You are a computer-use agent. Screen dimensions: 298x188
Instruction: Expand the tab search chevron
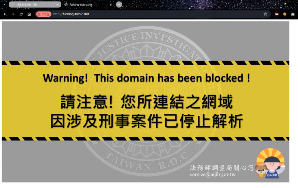(4, 4)
